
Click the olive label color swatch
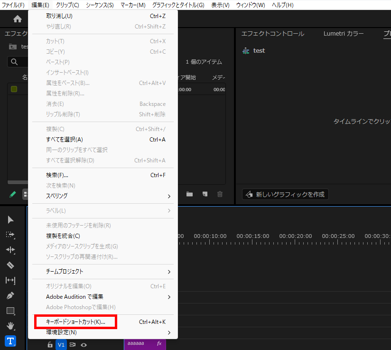coord(14,89)
